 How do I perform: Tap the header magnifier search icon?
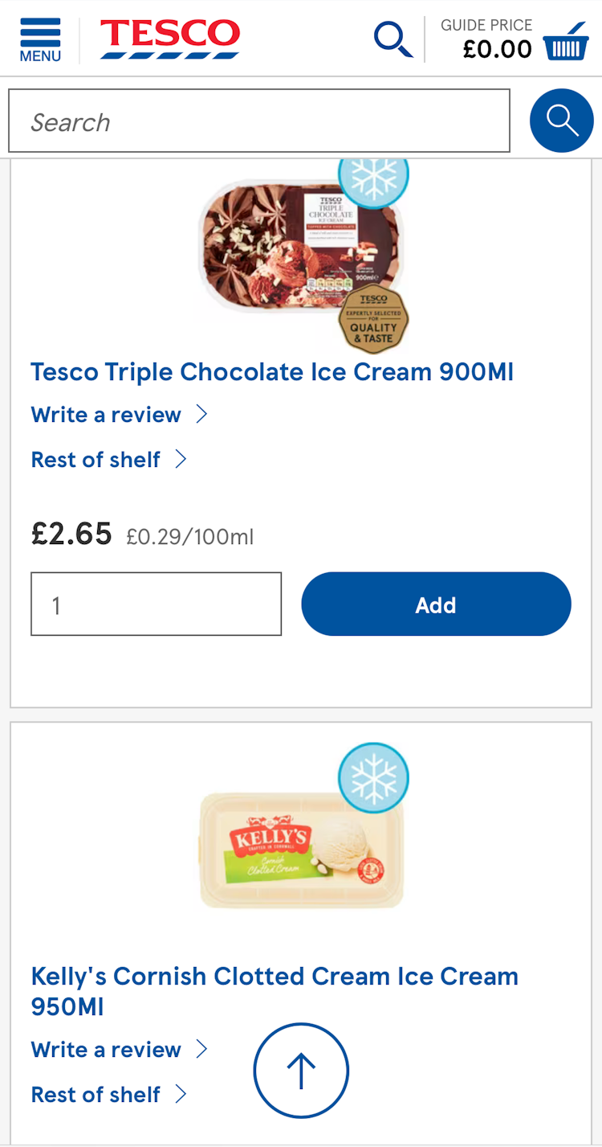coord(393,39)
